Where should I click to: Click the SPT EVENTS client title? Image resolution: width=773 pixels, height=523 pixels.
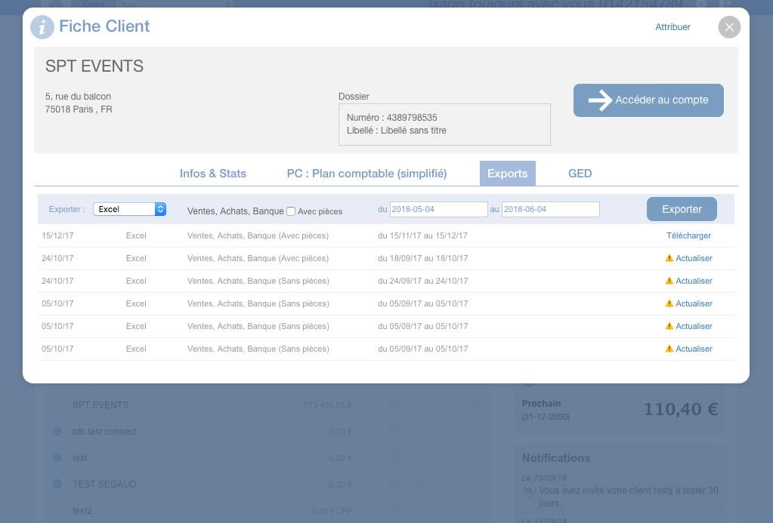click(94, 66)
